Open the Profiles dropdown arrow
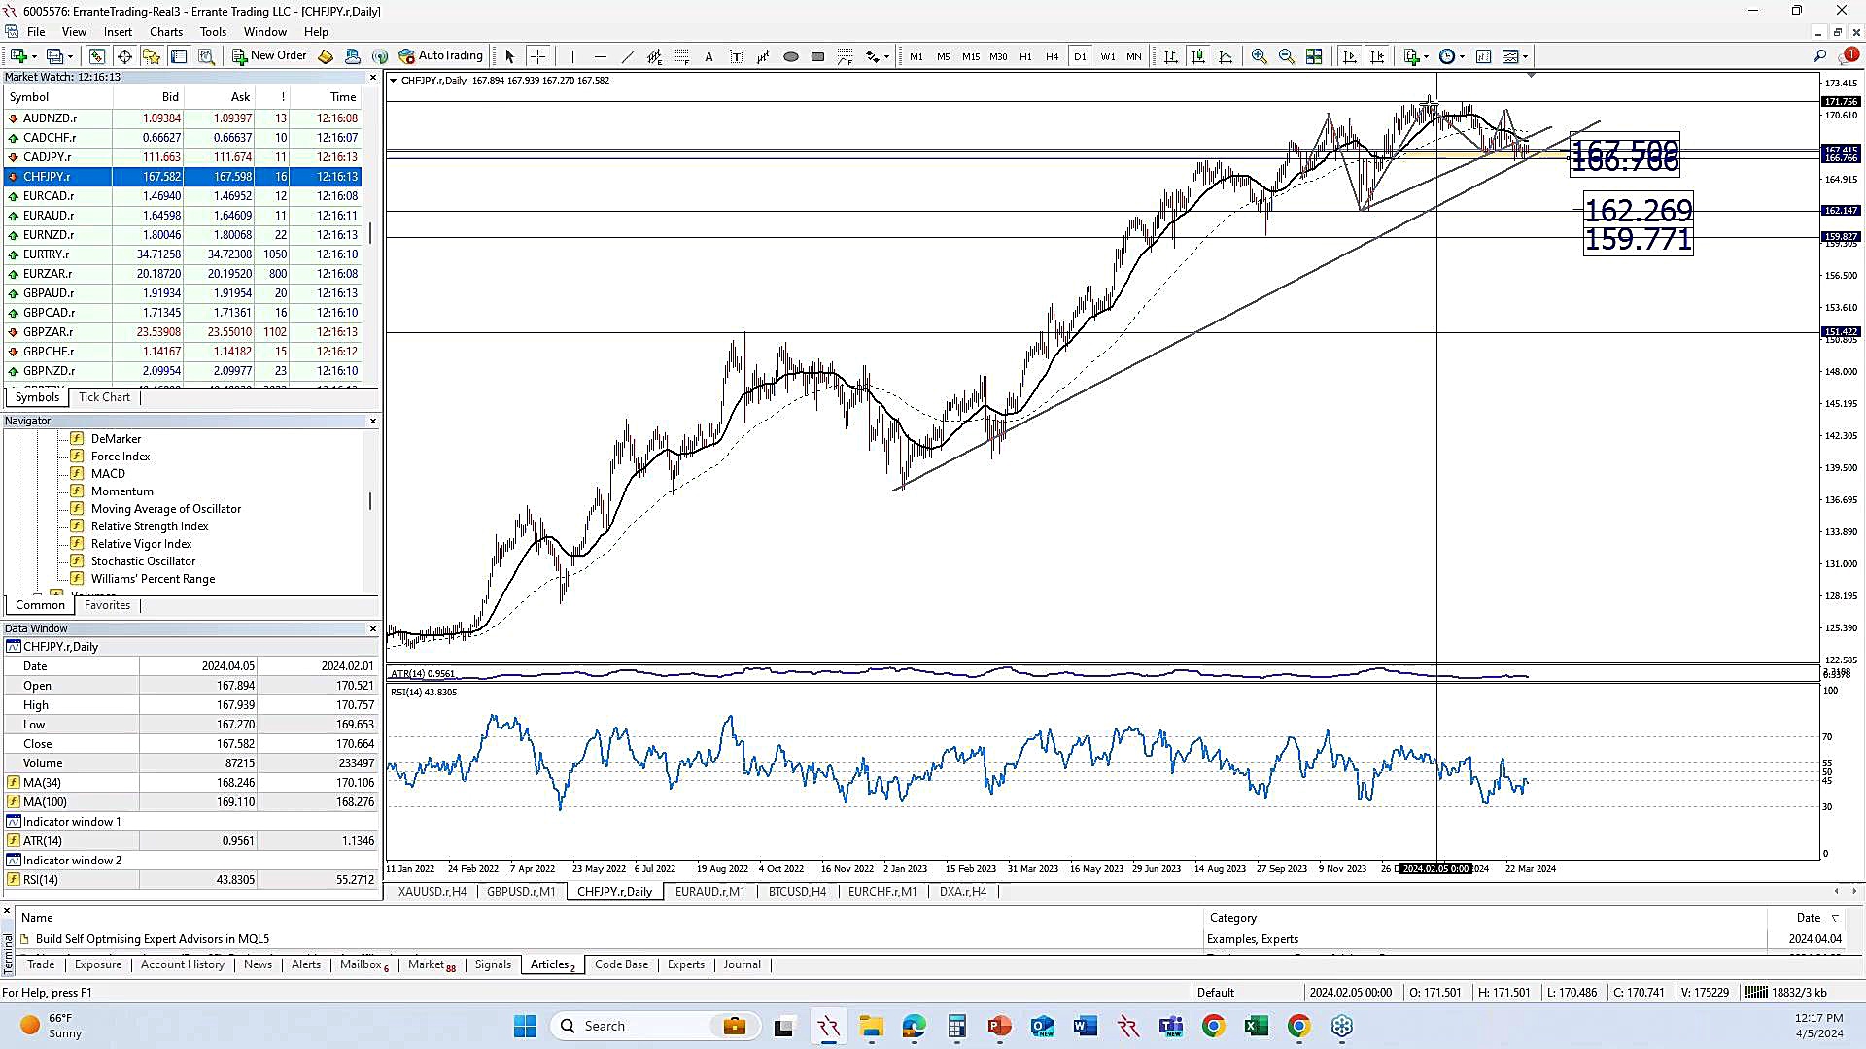Viewport: 1866px width, 1049px height. tap(70, 56)
